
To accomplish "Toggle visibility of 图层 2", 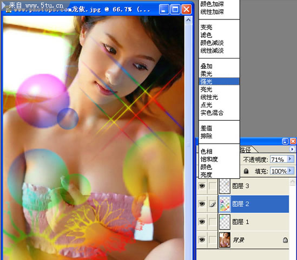I will click(202, 204).
